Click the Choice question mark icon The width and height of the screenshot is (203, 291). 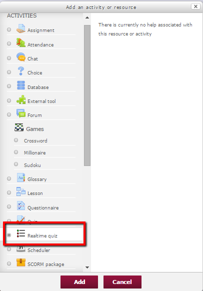pyautogui.click(x=21, y=71)
